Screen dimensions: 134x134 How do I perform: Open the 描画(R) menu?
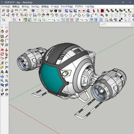[x=45, y=7]
